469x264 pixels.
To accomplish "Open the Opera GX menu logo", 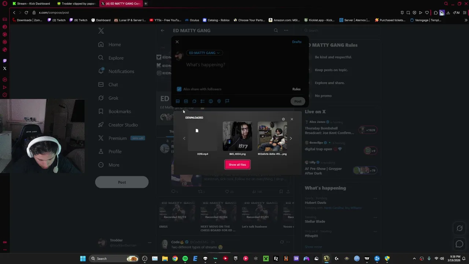I will coord(5,4).
